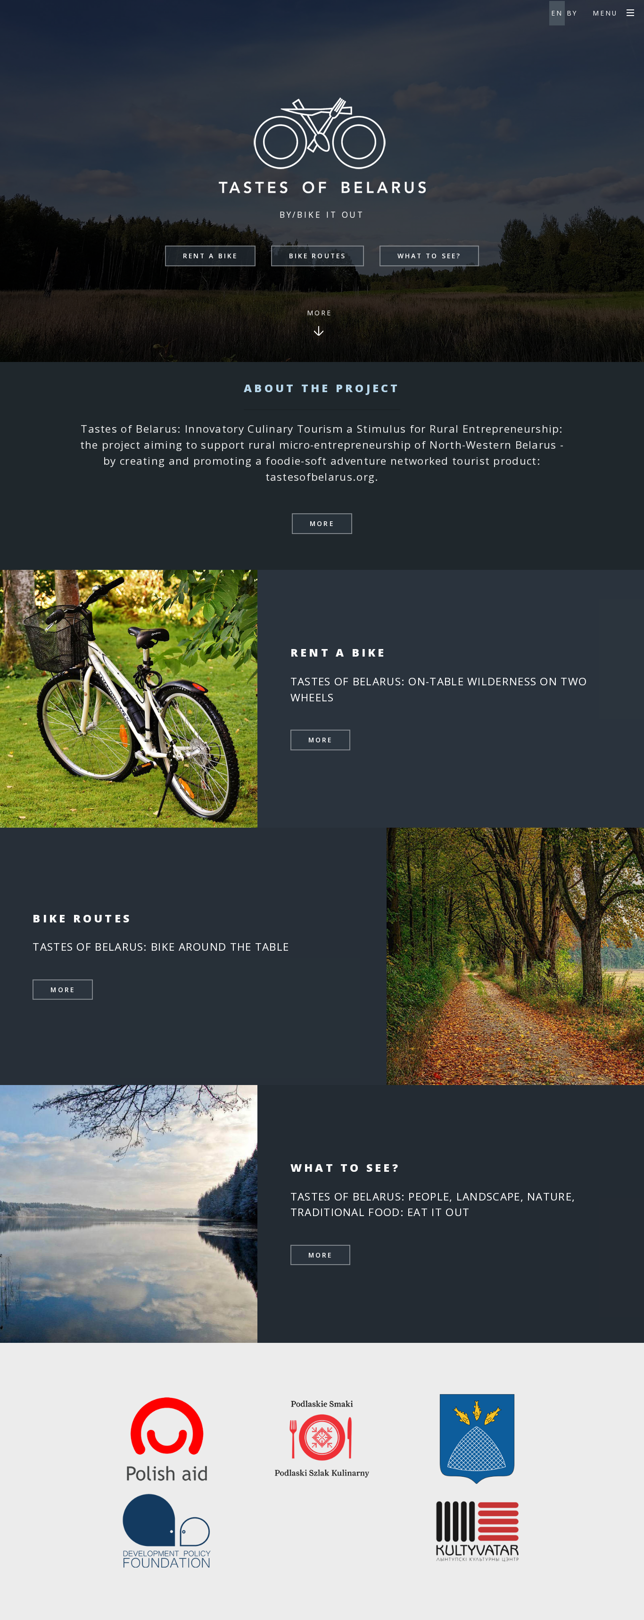Screen dimensions: 644x1620
Task: Open the Kultyvatar logo
Action: [477, 1531]
